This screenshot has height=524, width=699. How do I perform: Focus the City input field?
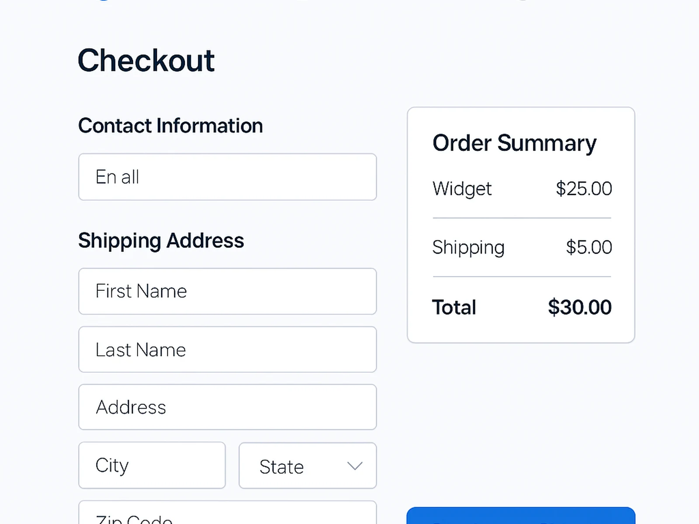click(x=152, y=465)
